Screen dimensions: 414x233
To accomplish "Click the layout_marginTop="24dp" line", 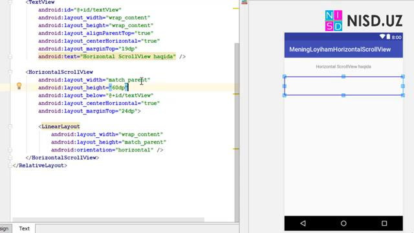I will pyautogui.click(x=89, y=111).
